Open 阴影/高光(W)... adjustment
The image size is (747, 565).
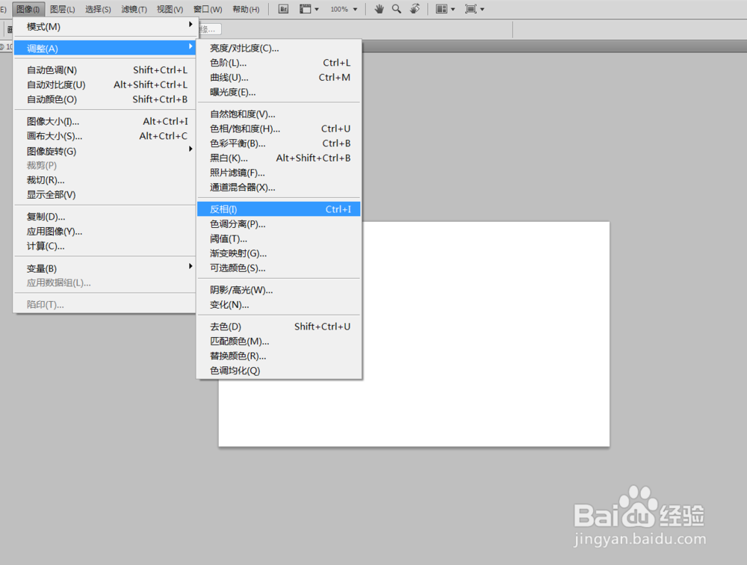279,291
